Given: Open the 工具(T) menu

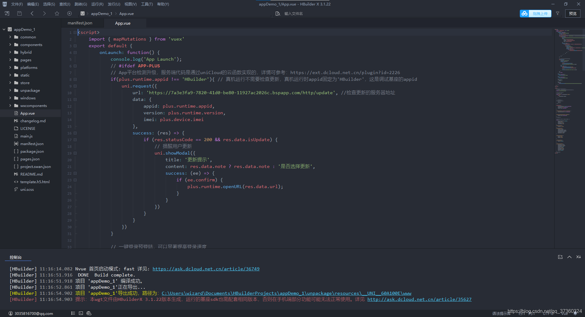Looking at the screenshot, I should 147,4.
